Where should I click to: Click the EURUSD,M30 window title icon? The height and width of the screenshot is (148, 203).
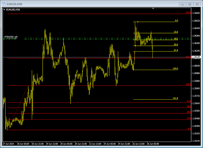pyautogui.click(x=4, y=4)
